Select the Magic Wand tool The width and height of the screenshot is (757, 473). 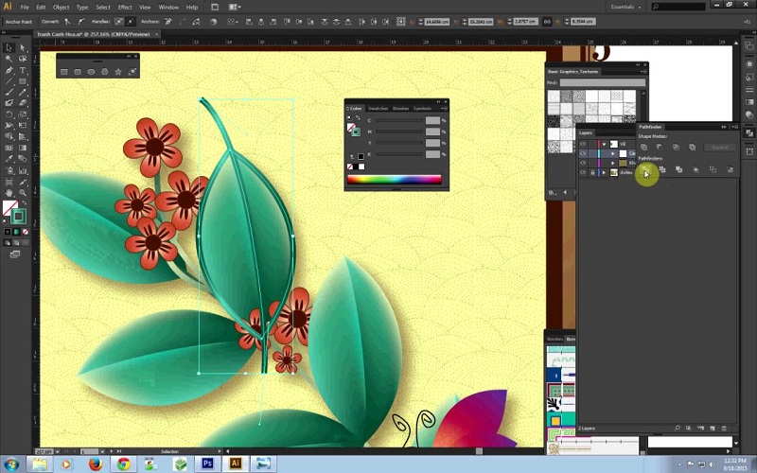9,59
